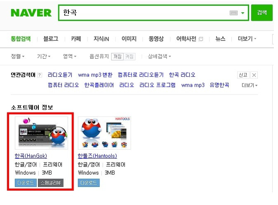Click the NAVER logo
278x205 pixels.
pyautogui.click(x=31, y=13)
